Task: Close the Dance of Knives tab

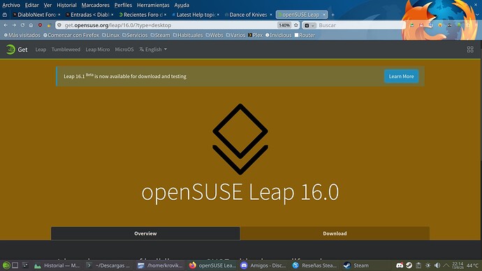Action: pyautogui.click(x=271, y=15)
